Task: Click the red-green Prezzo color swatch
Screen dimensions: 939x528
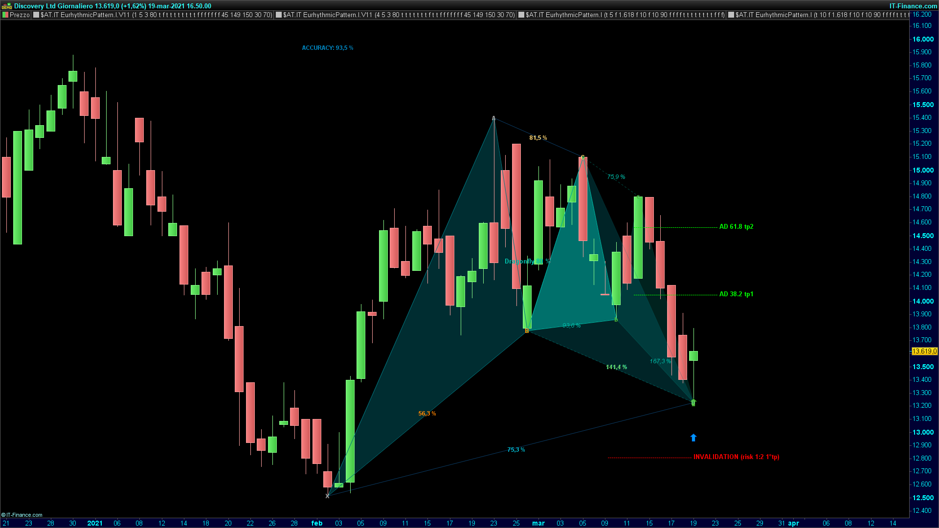Action: click(5, 15)
